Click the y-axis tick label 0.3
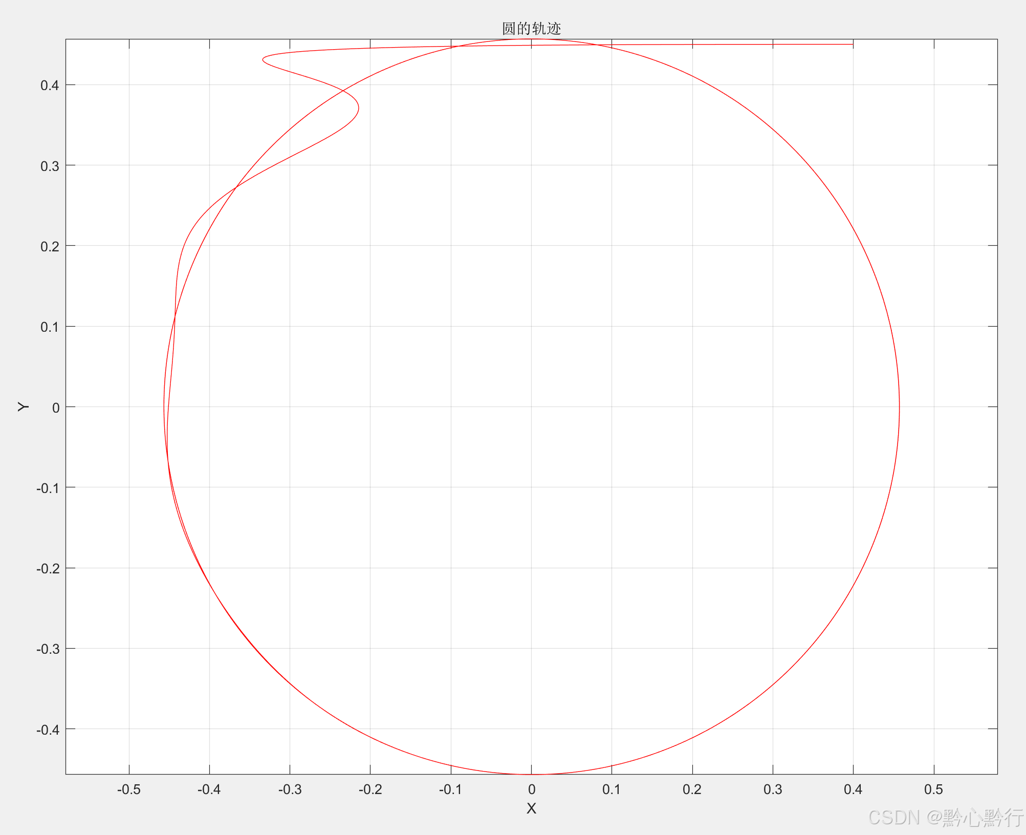1026x835 pixels. [x=50, y=166]
